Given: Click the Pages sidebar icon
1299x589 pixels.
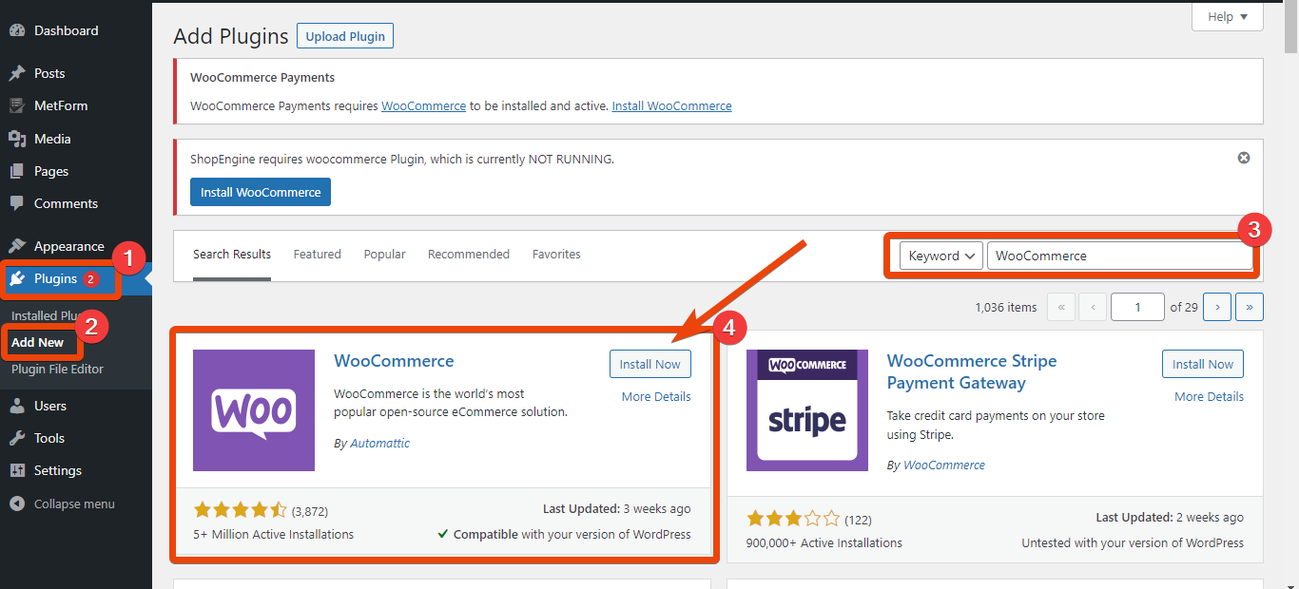Looking at the screenshot, I should pyautogui.click(x=17, y=171).
